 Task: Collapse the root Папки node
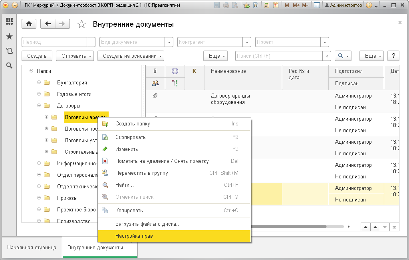click(31, 71)
